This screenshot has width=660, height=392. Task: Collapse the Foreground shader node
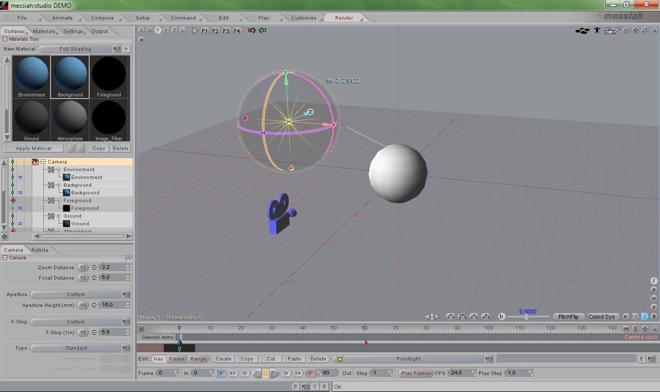click(59, 200)
